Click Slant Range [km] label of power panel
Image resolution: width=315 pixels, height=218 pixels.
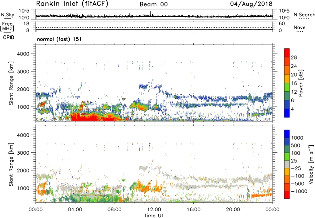click(11, 83)
